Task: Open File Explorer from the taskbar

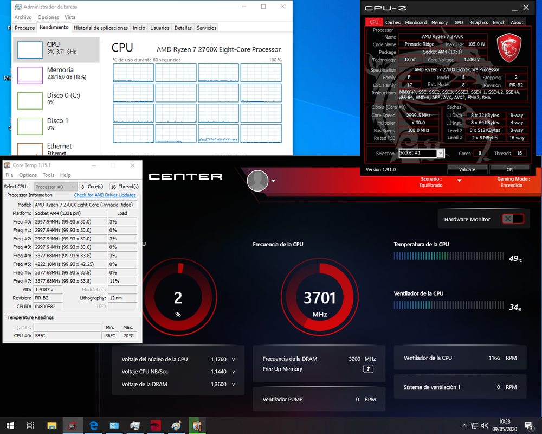Action: tap(52, 425)
